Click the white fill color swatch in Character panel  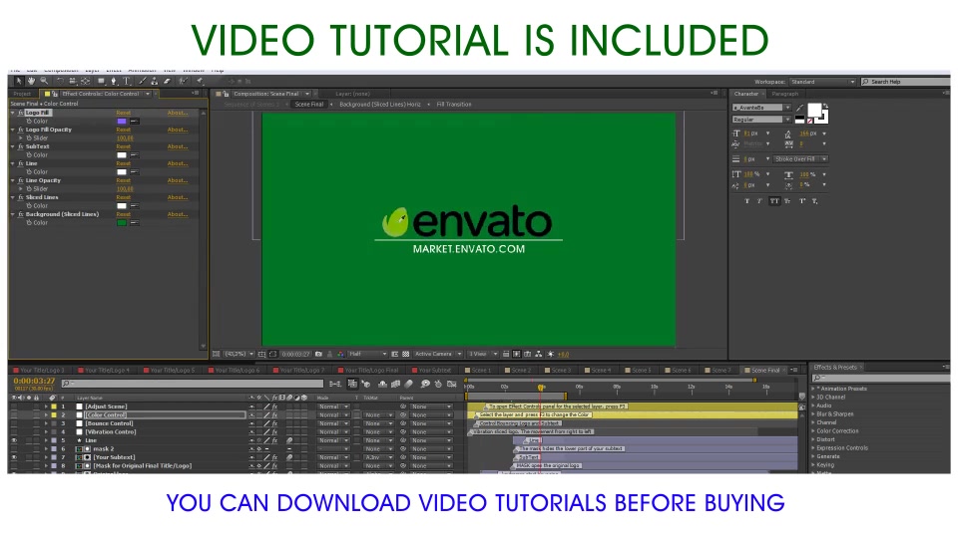point(814,111)
